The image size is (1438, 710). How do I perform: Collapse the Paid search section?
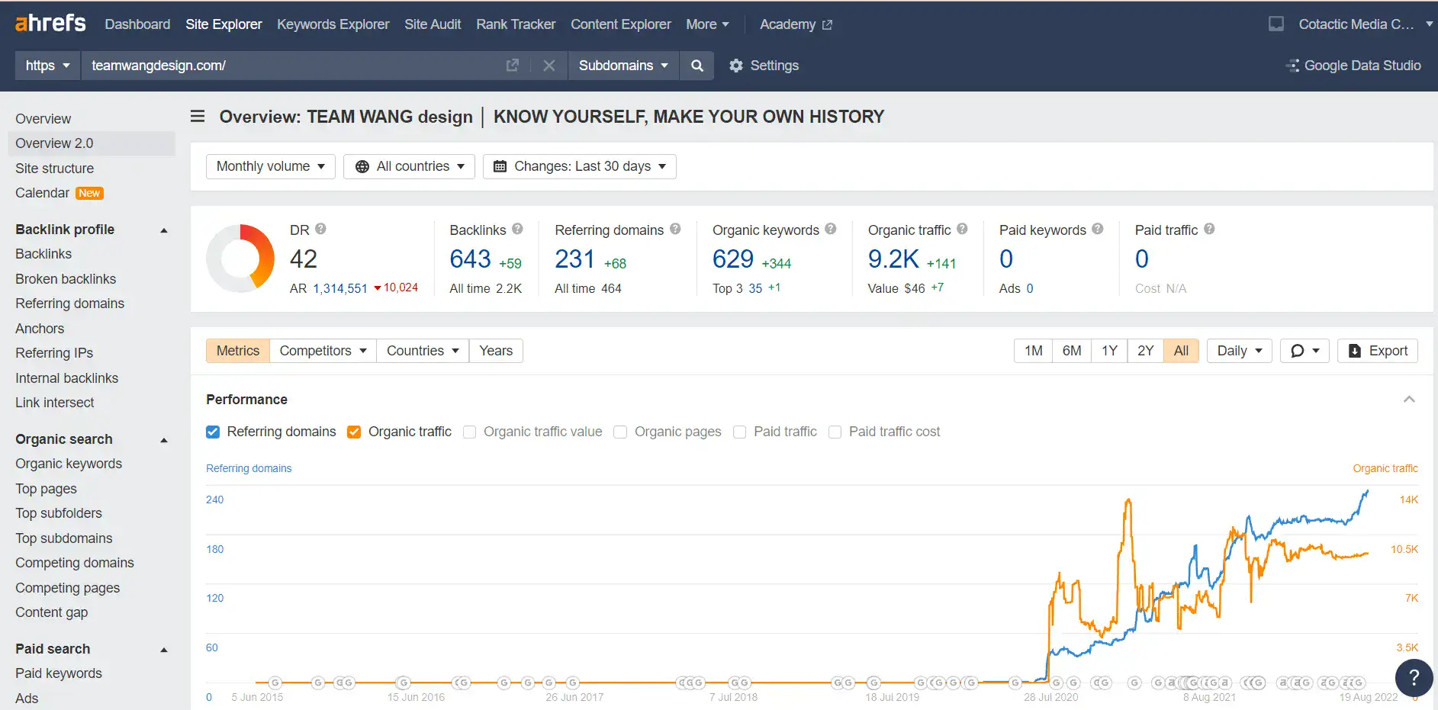click(x=163, y=649)
